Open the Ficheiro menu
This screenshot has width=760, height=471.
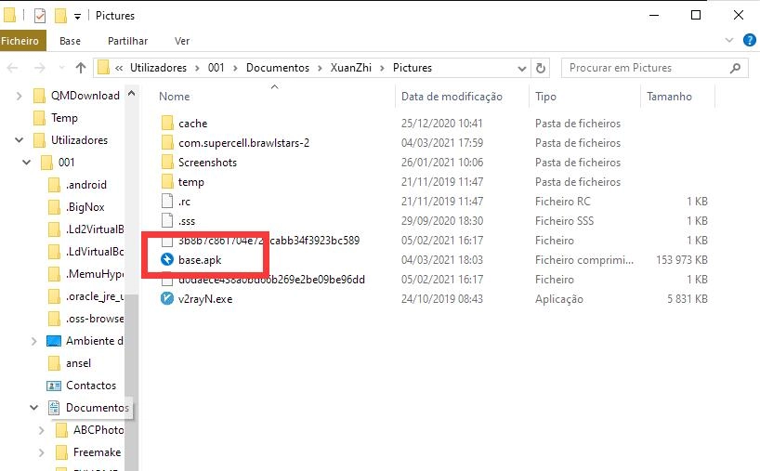click(x=20, y=41)
